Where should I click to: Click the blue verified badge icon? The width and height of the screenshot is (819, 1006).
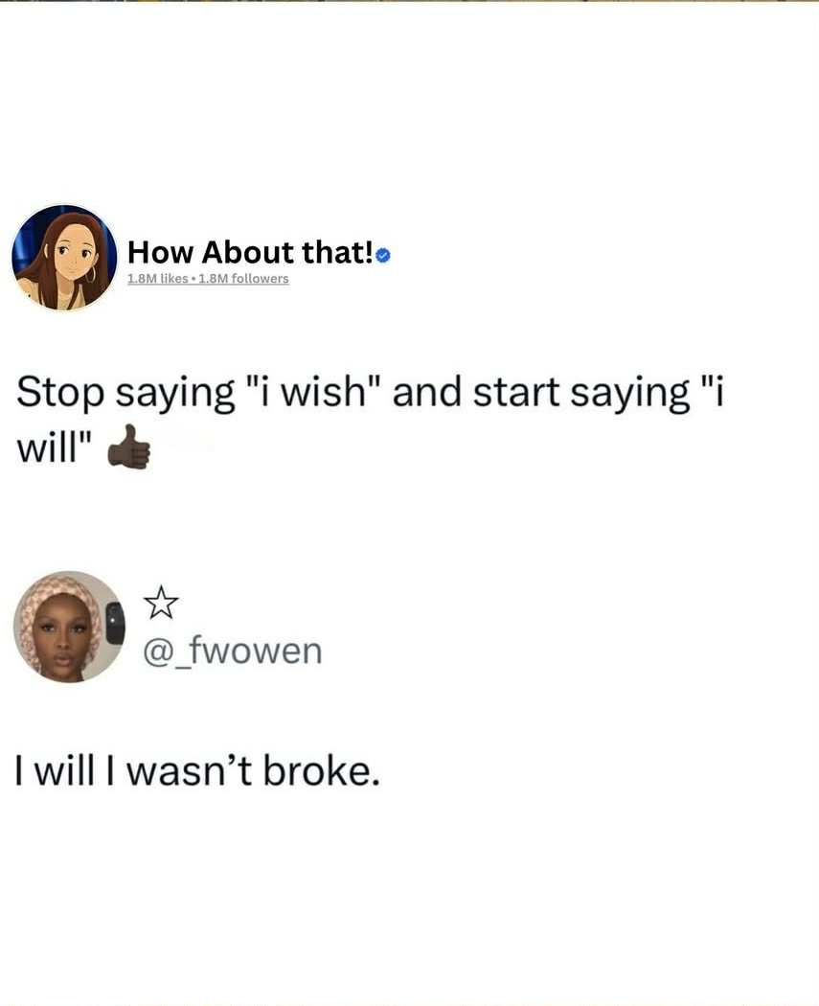(383, 256)
